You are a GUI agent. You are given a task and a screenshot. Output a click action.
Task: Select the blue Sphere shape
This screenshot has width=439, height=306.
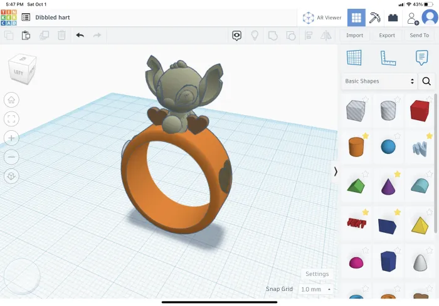[x=388, y=146]
